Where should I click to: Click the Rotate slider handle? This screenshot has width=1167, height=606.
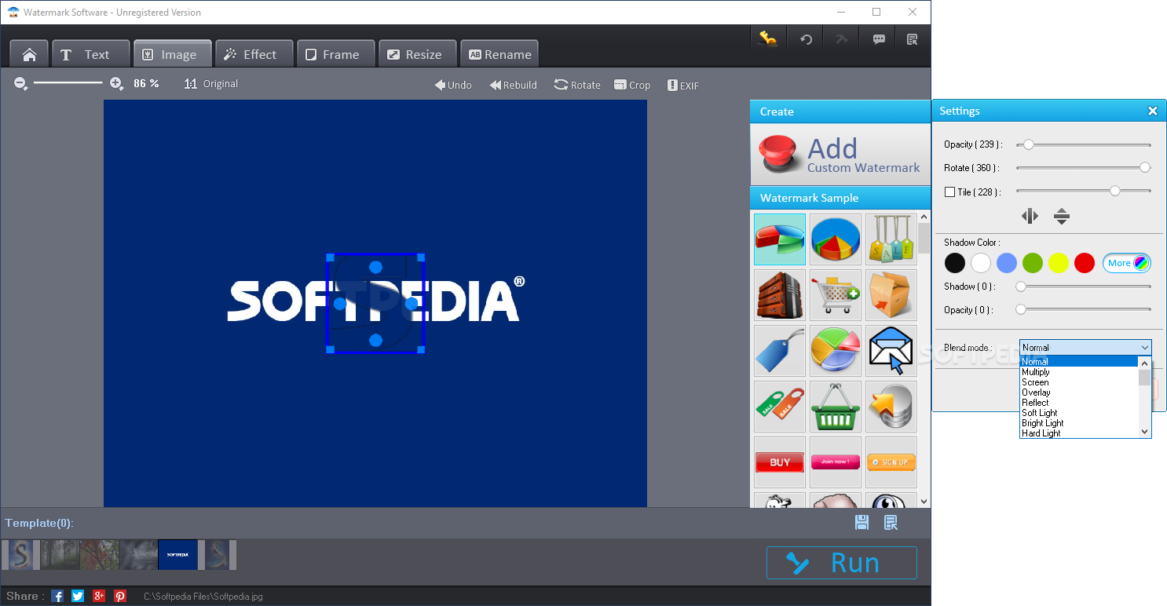point(1145,167)
